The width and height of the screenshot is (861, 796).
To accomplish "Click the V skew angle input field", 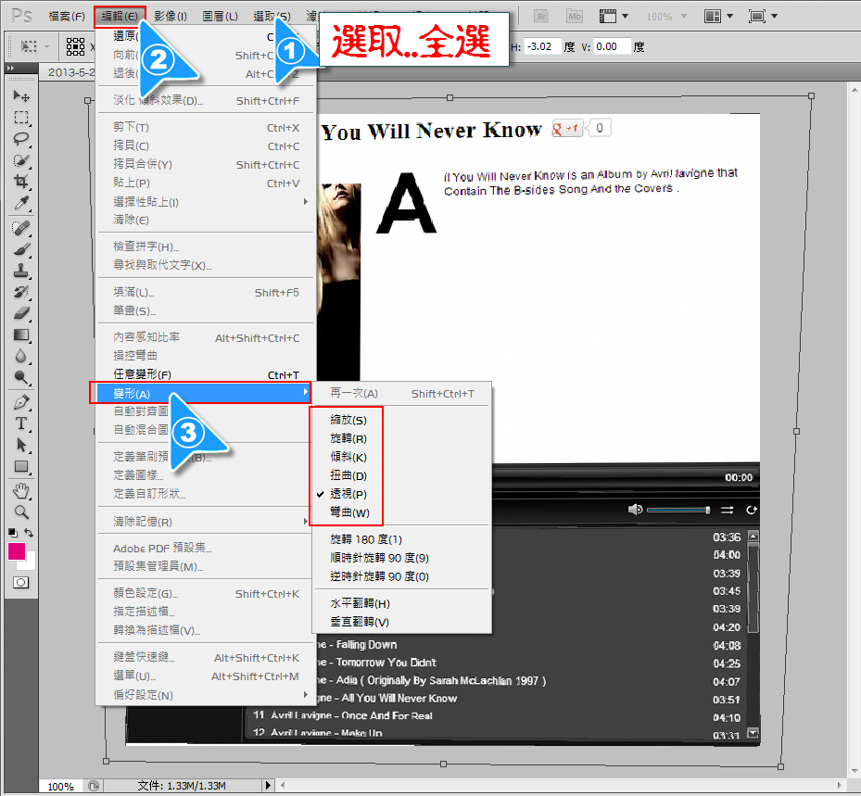I will (612, 46).
